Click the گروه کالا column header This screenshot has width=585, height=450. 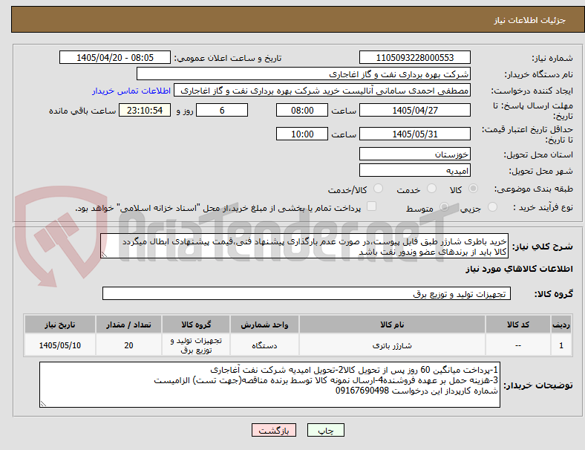pyautogui.click(x=196, y=325)
